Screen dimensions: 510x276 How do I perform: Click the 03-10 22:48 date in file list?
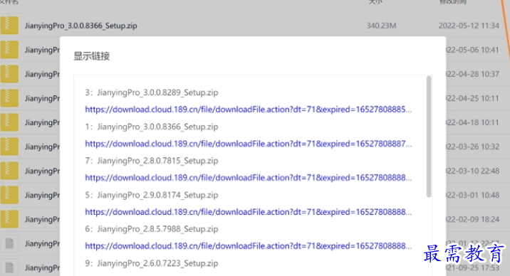[472, 171]
